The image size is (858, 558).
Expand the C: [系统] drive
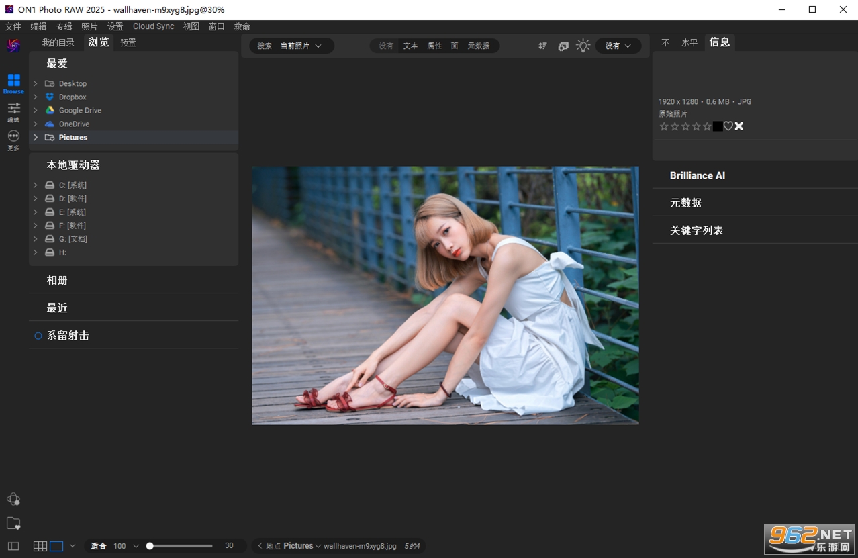(36, 185)
